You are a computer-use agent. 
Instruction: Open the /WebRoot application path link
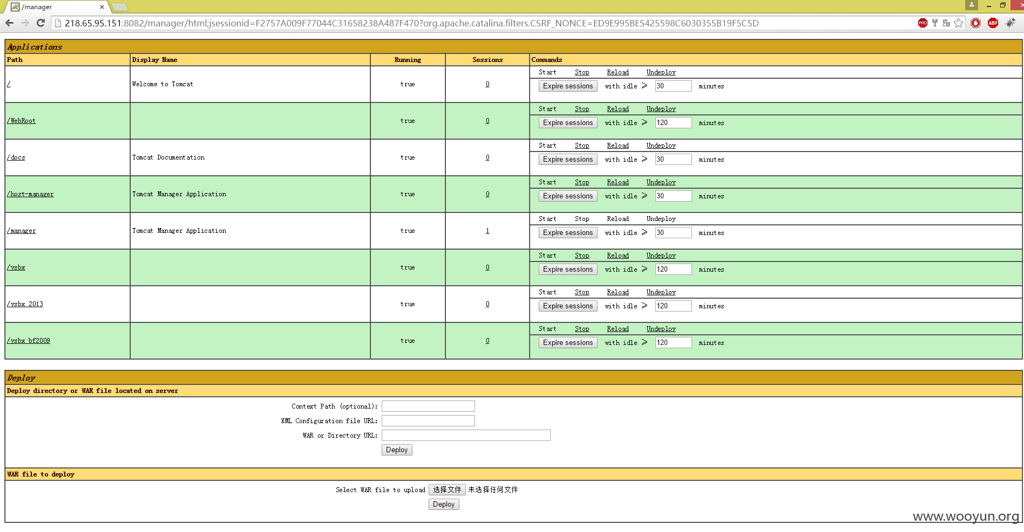[21, 121]
